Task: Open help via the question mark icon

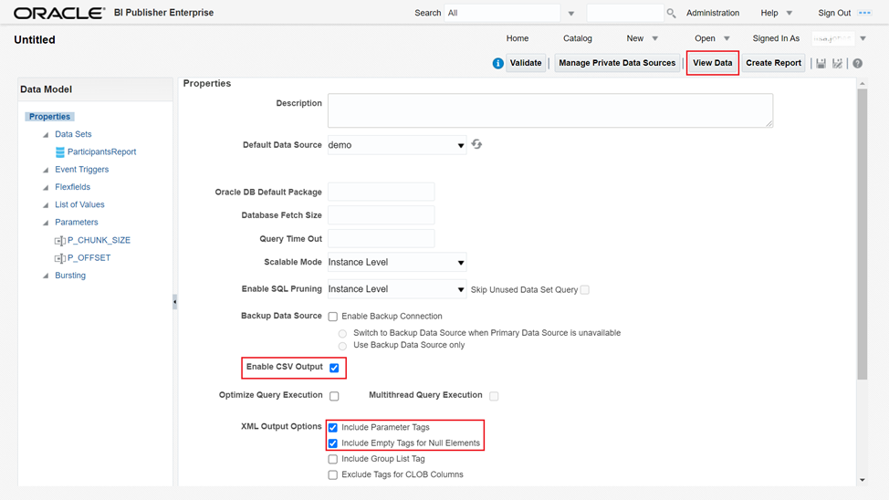Action: coord(857,64)
